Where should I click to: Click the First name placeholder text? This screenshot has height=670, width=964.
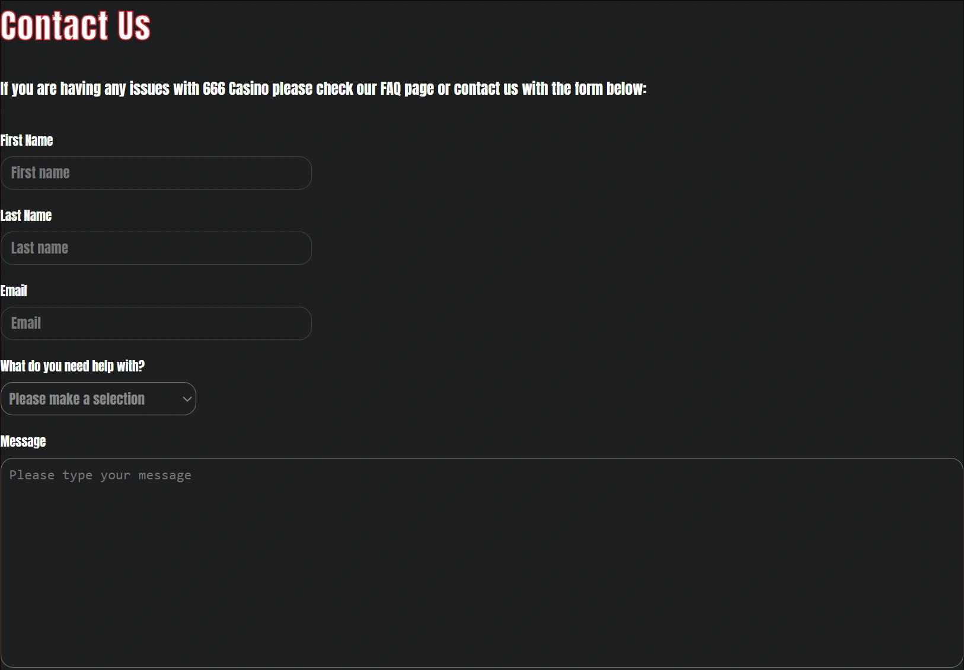pyautogui.click(x=40, y=173)
